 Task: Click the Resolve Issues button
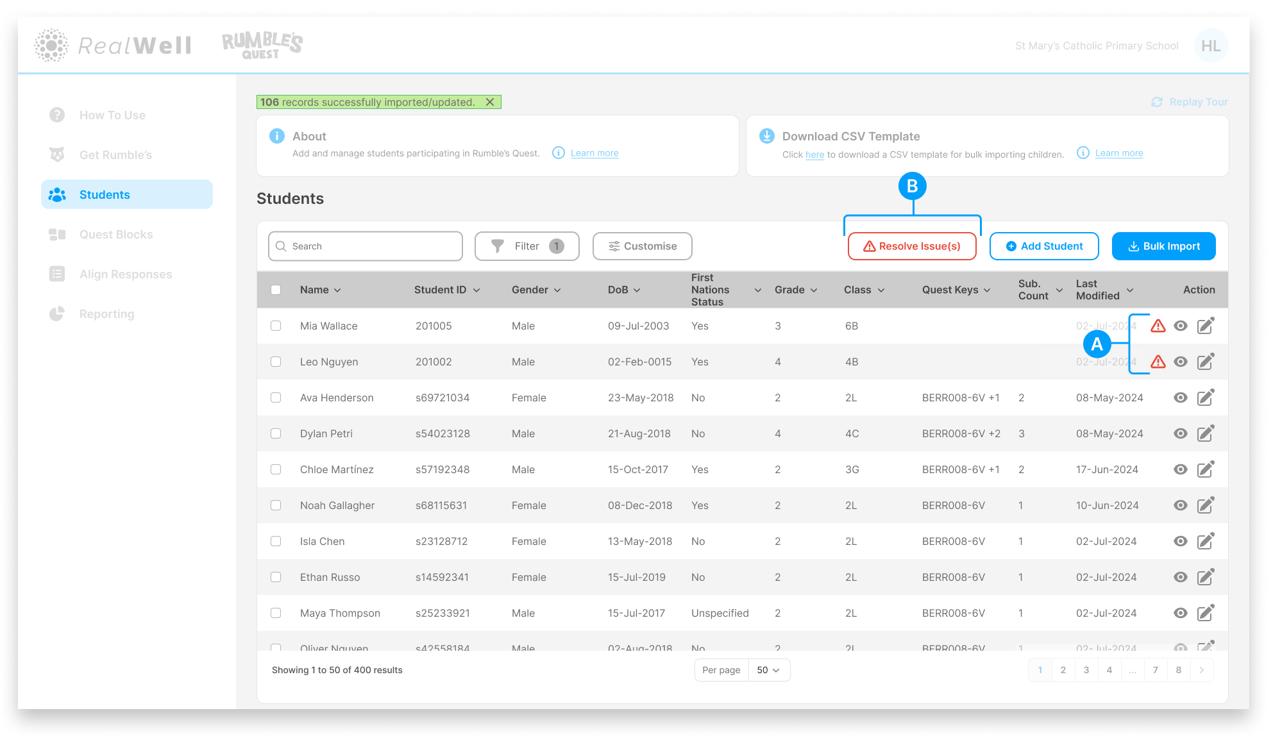(912, 246)
